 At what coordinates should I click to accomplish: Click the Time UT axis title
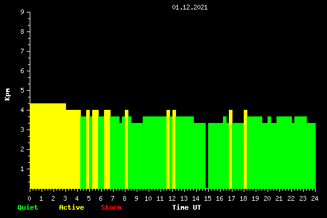pos(187,207)
